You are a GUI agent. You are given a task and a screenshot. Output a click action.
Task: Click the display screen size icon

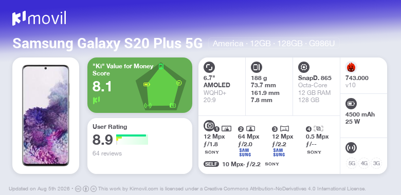[209, 67]
